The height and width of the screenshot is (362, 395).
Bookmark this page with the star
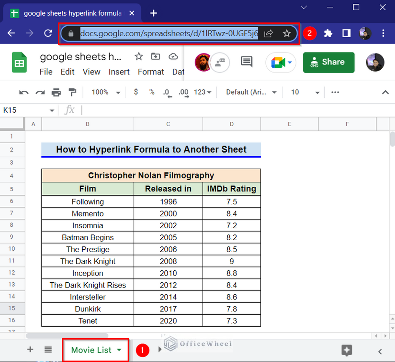286,33
